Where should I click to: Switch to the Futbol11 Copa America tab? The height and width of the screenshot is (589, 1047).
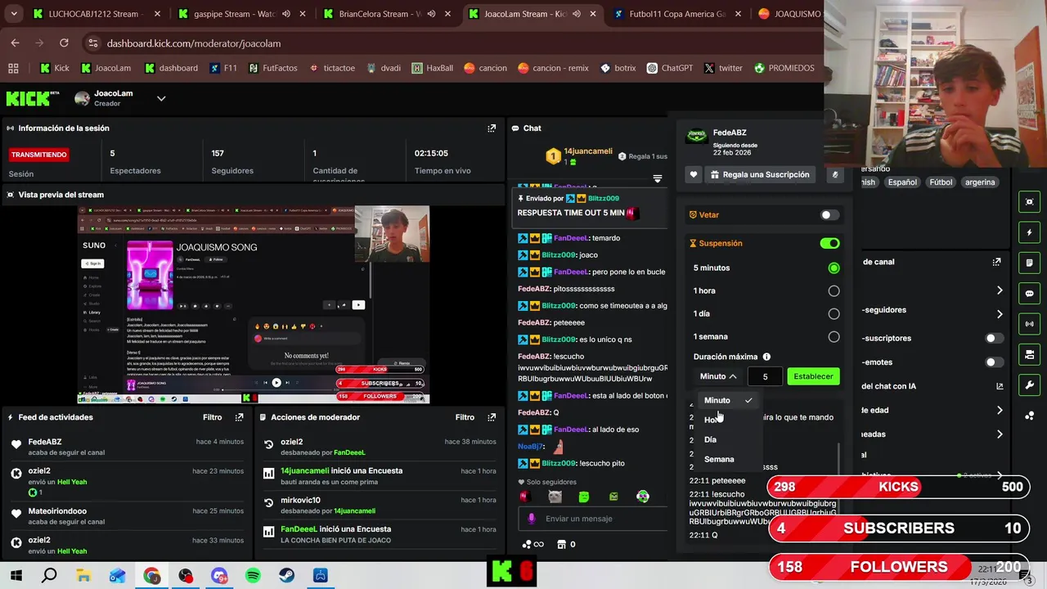677,14
